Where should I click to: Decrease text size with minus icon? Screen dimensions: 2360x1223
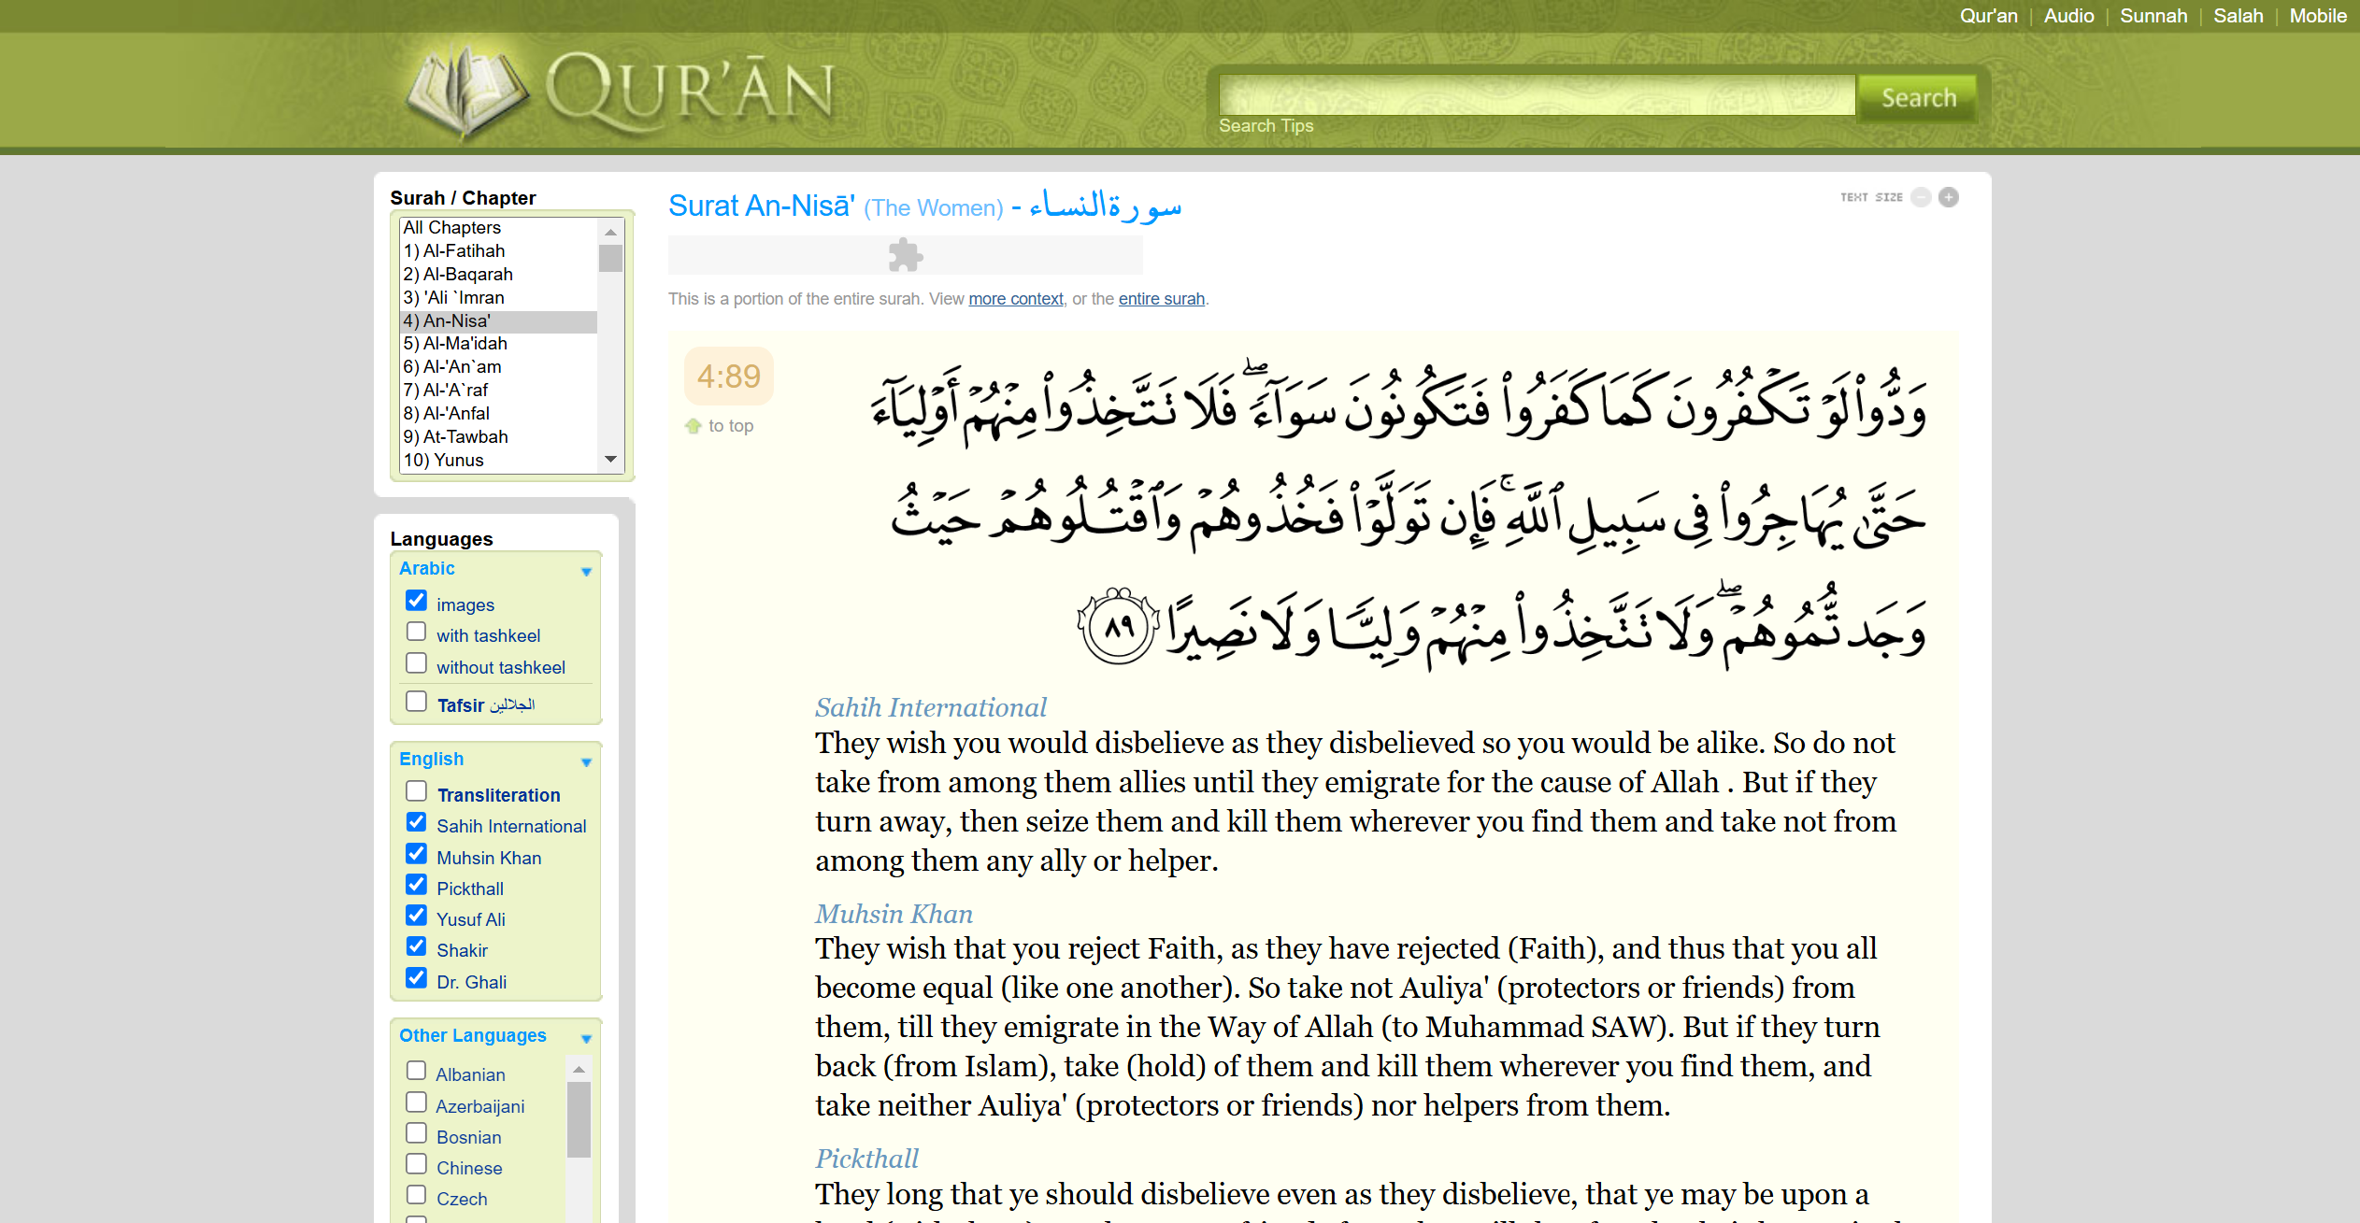[x=1921, y=197]
